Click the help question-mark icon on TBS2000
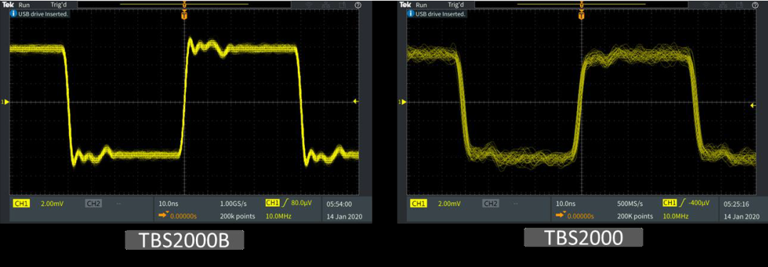Viewport: 768px width, 267px height. coord(754,5)
